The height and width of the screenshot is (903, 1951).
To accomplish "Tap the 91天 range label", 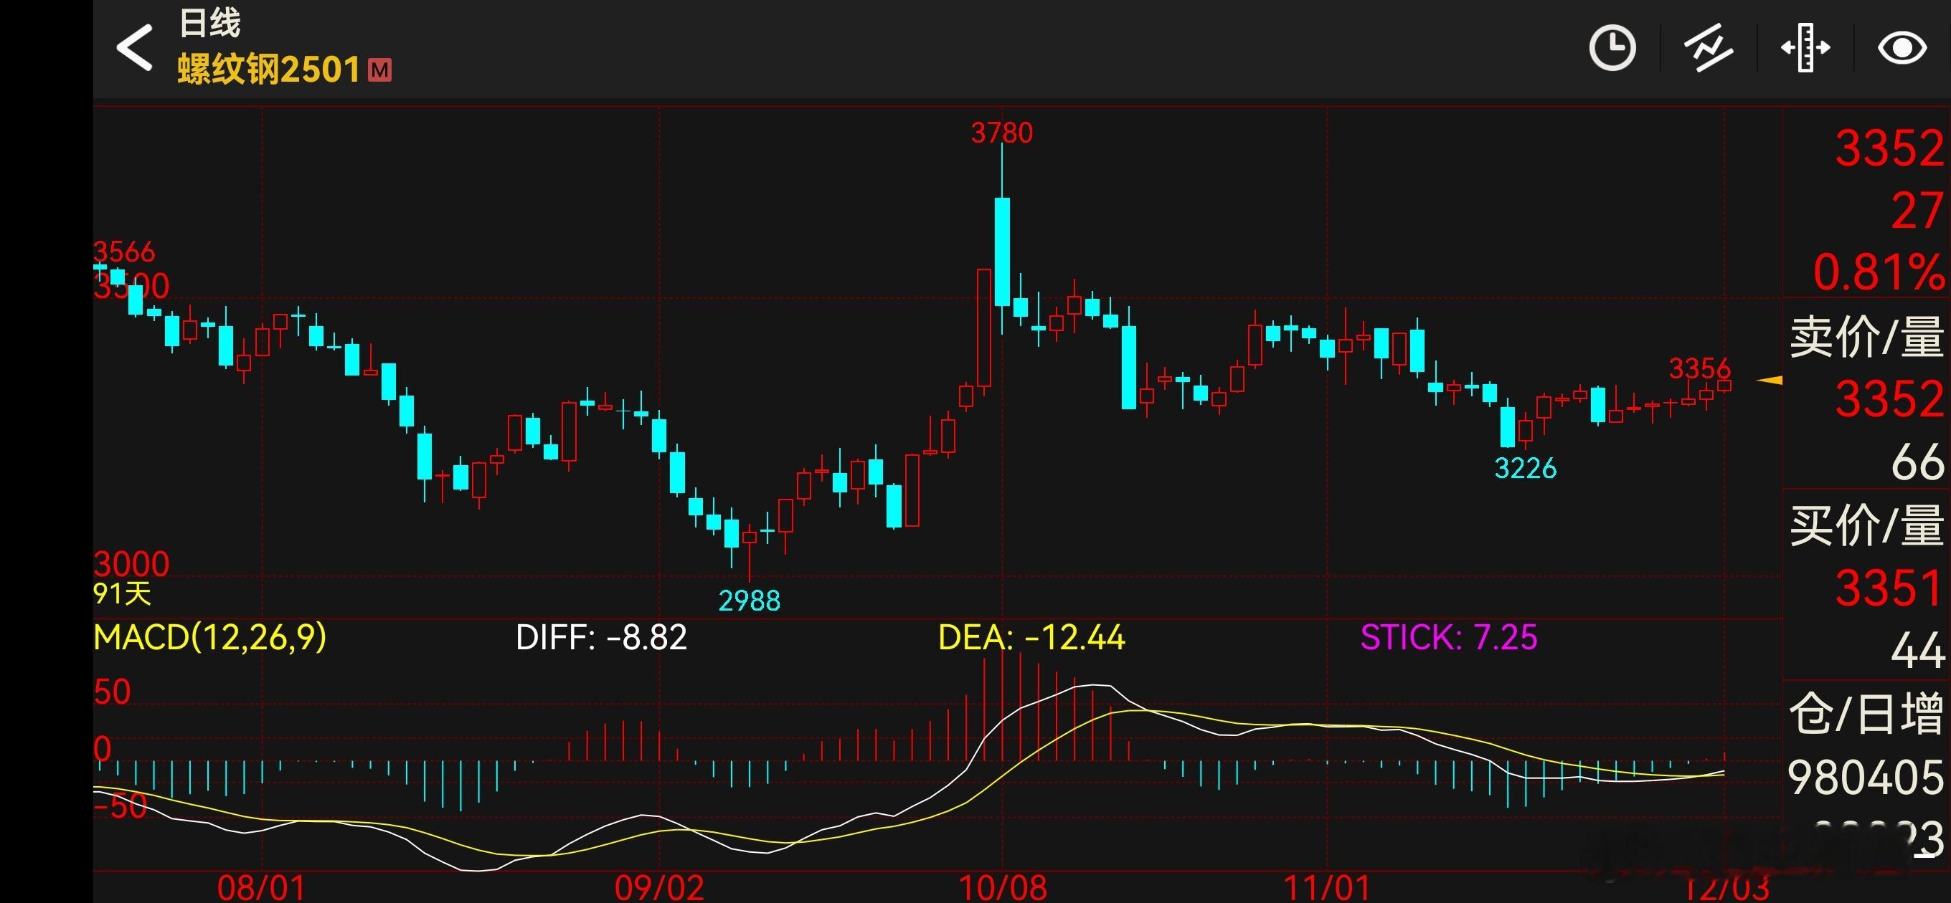I will [122, 593].
